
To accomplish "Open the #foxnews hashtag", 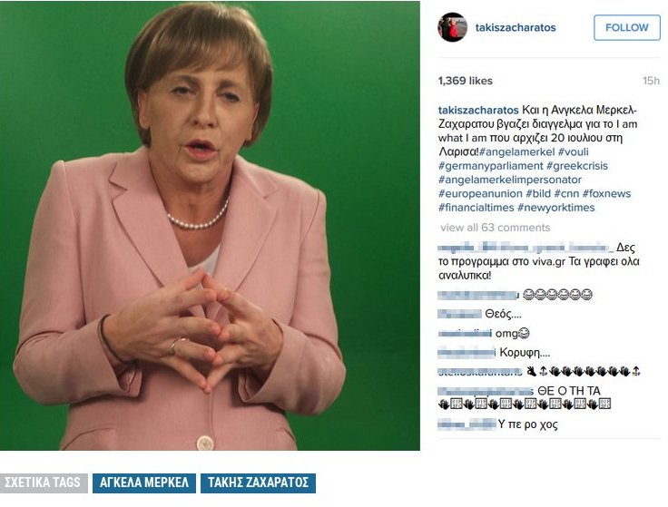I will click(x=606, y=194).
